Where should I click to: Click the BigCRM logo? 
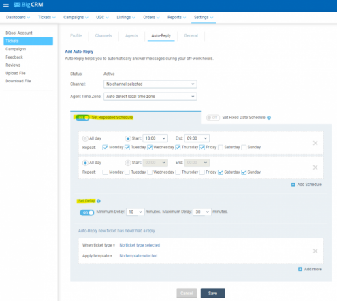click(29, 5)
